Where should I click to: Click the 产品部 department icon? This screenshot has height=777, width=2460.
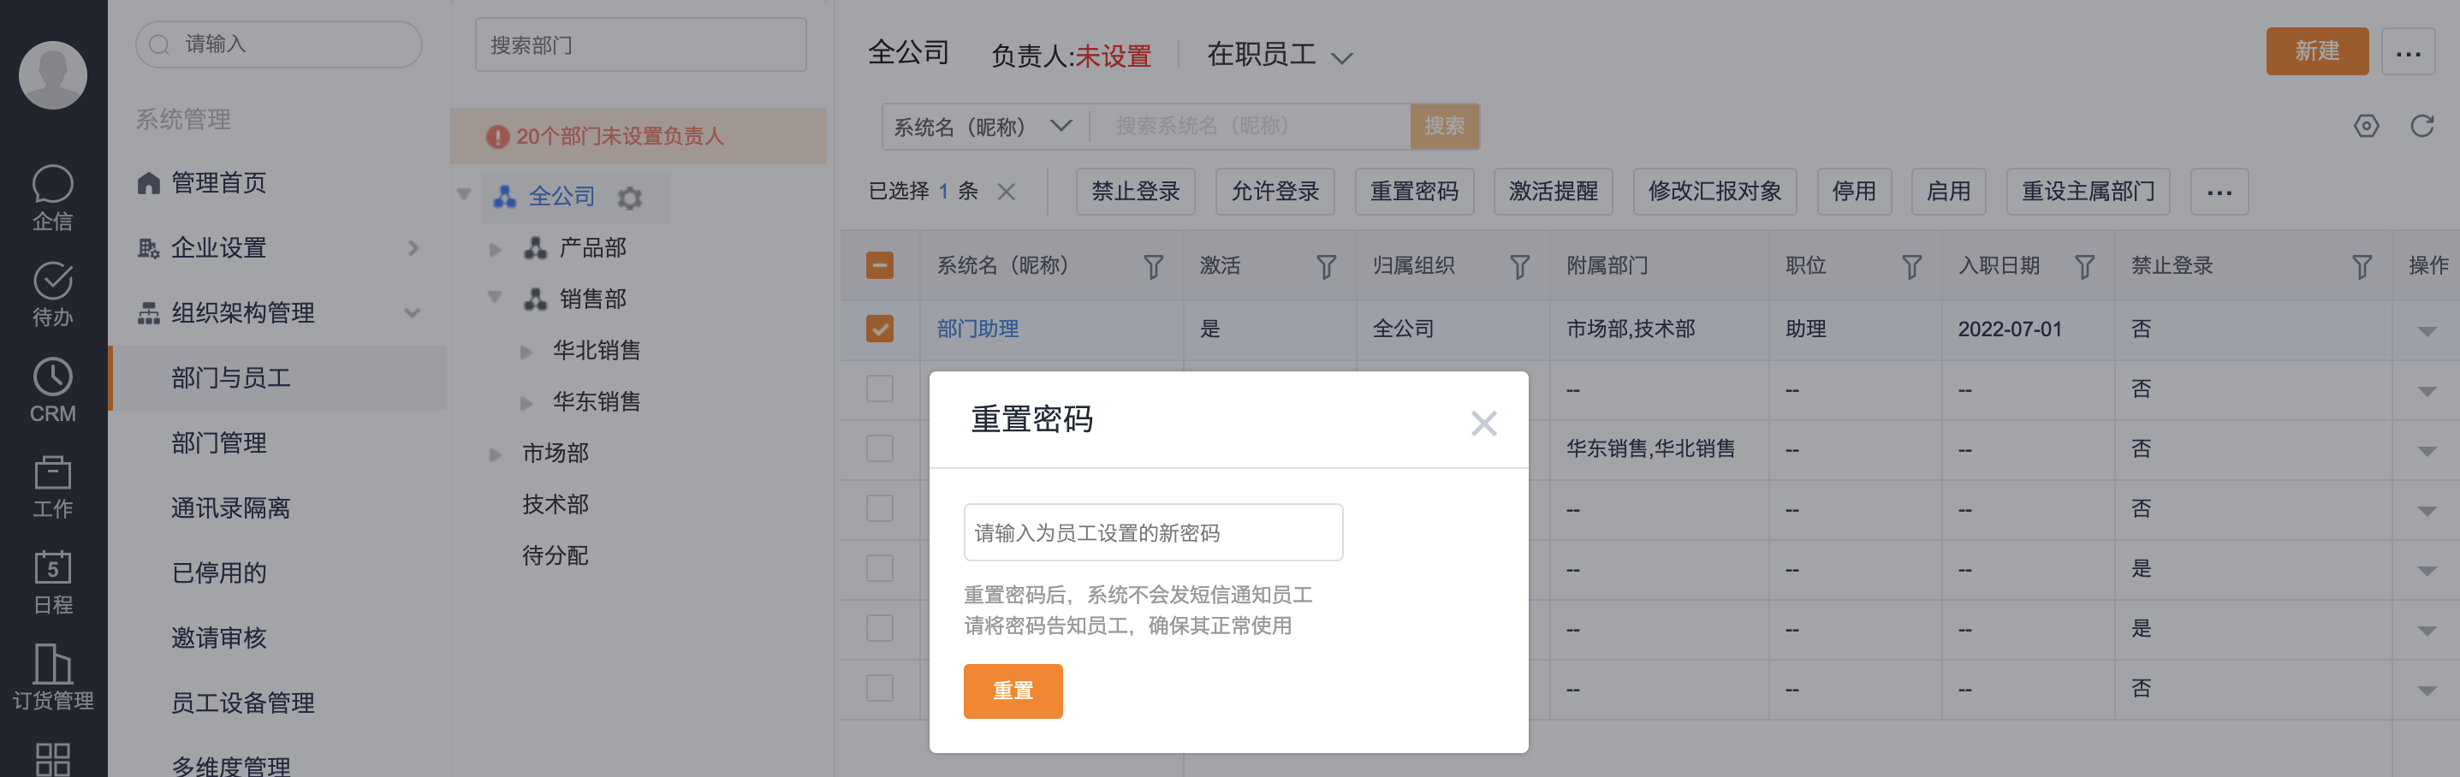pos(535,248)
